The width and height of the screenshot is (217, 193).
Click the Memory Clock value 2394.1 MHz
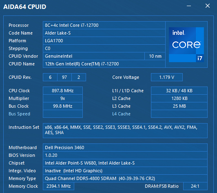point(59,186)
